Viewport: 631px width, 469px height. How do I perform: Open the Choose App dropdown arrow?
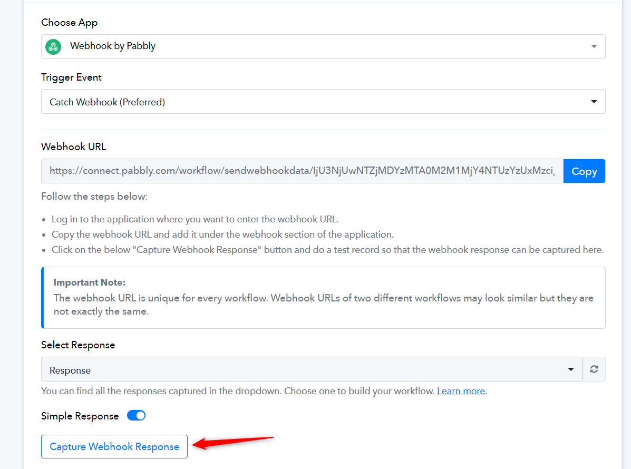594,47
